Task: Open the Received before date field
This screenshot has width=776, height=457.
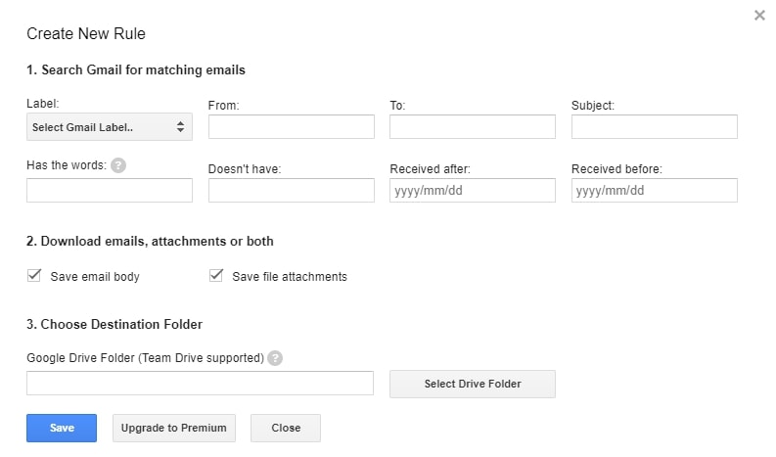Action: pyautogui.click(x=655, y=190)
